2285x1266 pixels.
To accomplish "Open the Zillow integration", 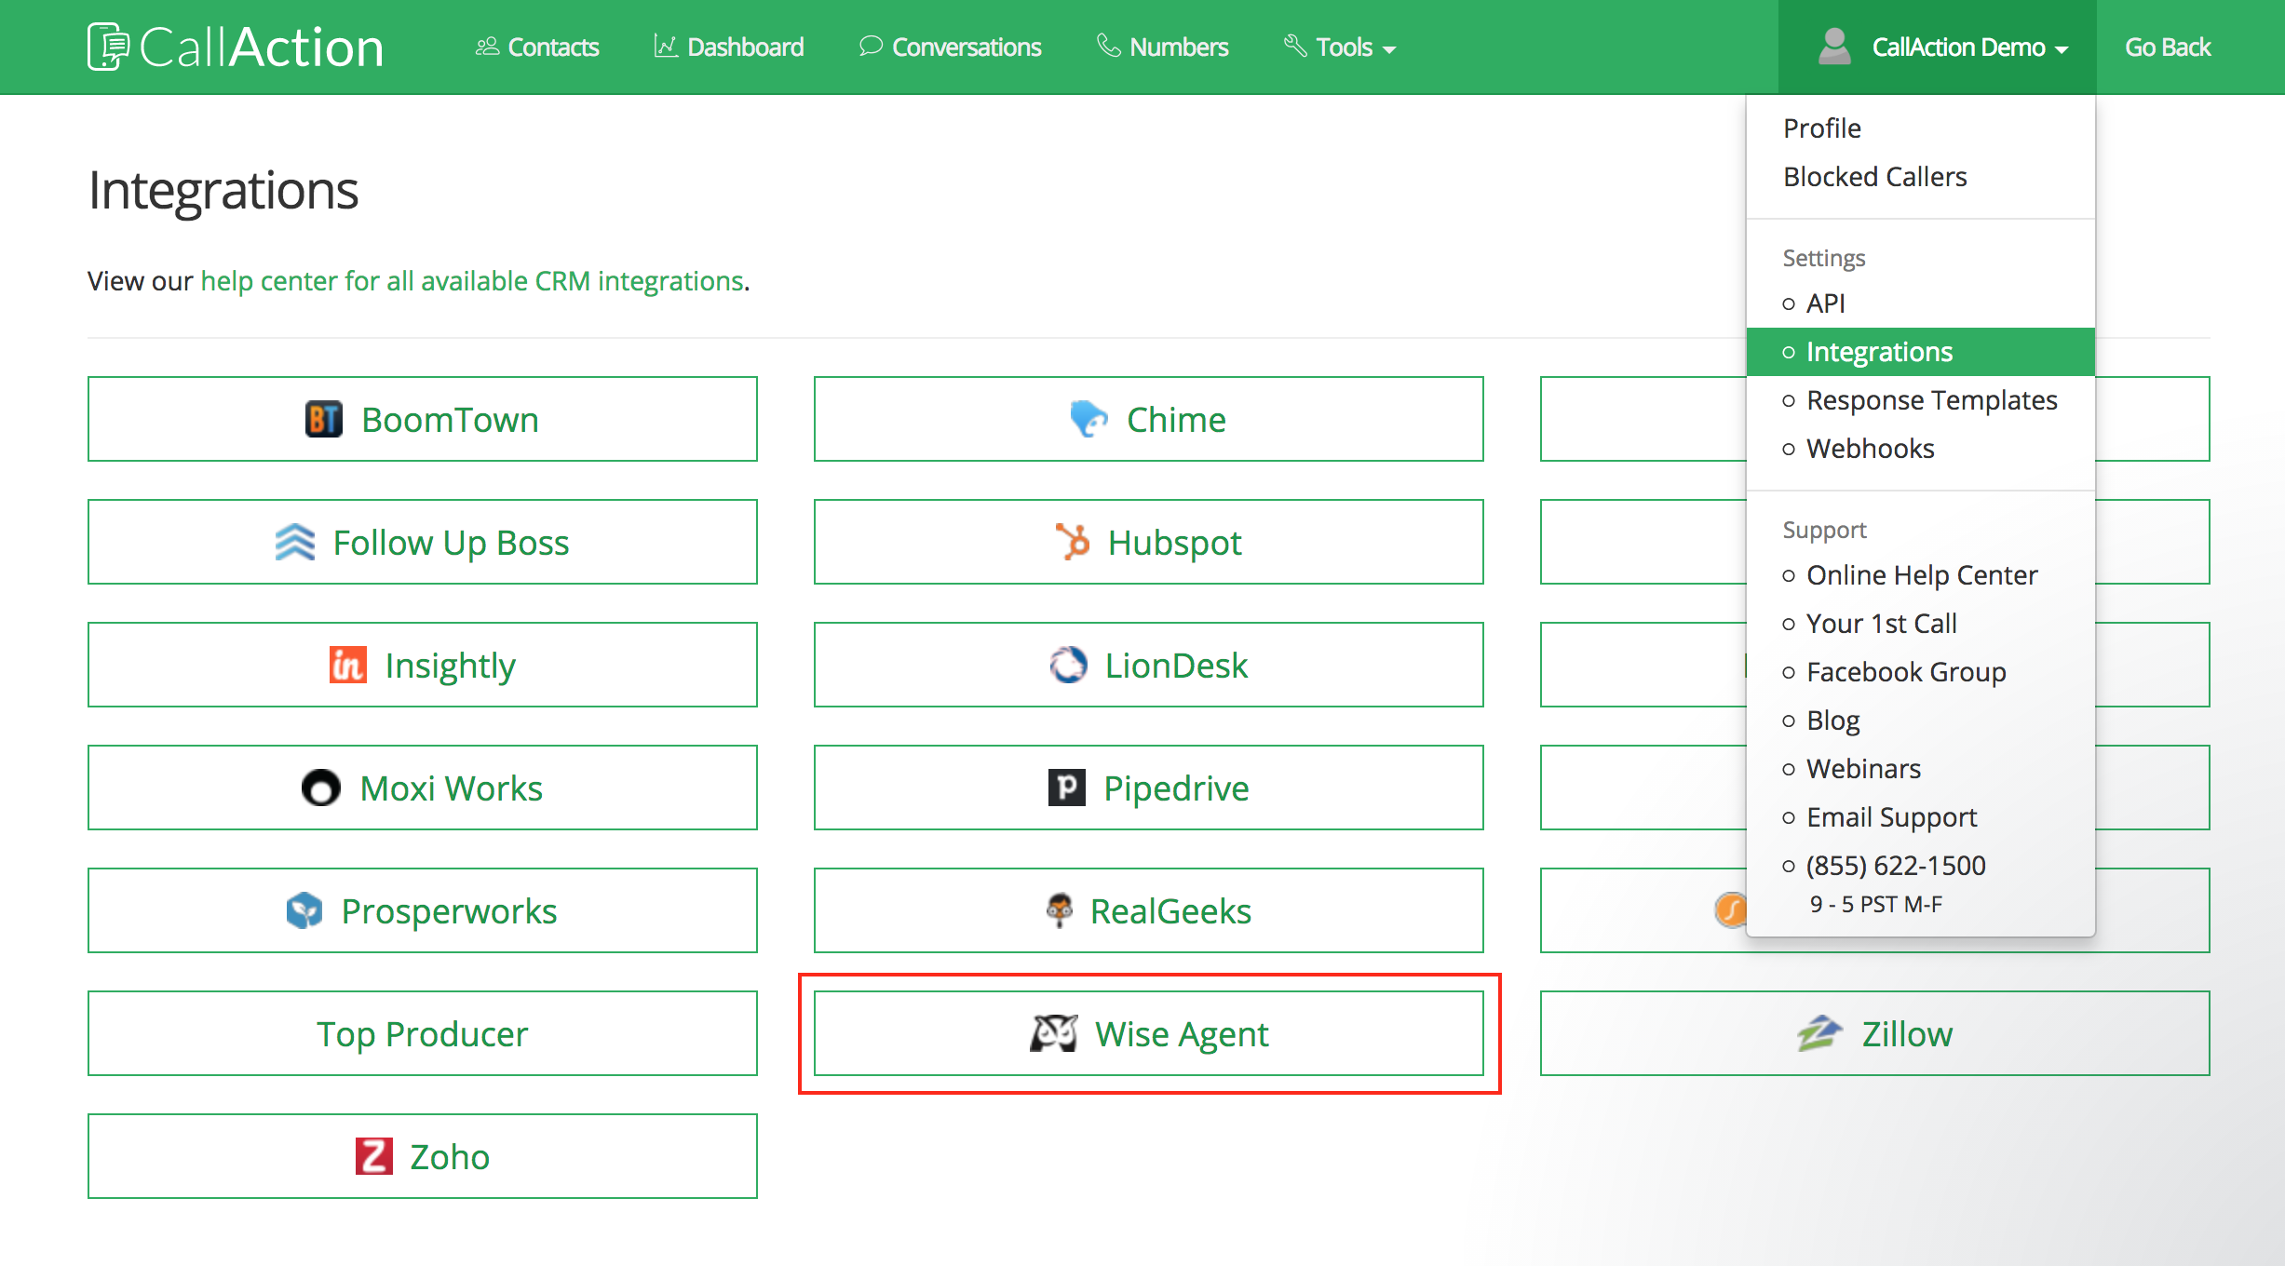I will point(1875,1033).
